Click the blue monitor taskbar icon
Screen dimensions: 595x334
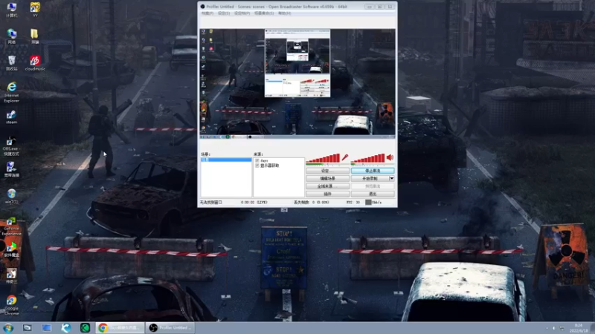click(x=46, y=328)
